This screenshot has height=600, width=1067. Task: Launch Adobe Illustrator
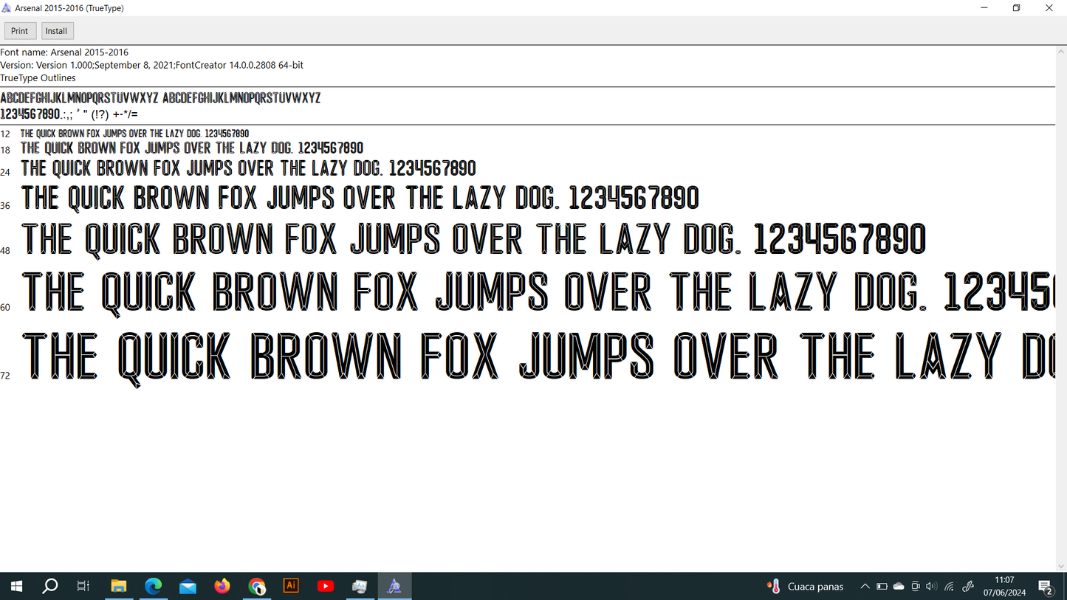[x=290, y=586]
